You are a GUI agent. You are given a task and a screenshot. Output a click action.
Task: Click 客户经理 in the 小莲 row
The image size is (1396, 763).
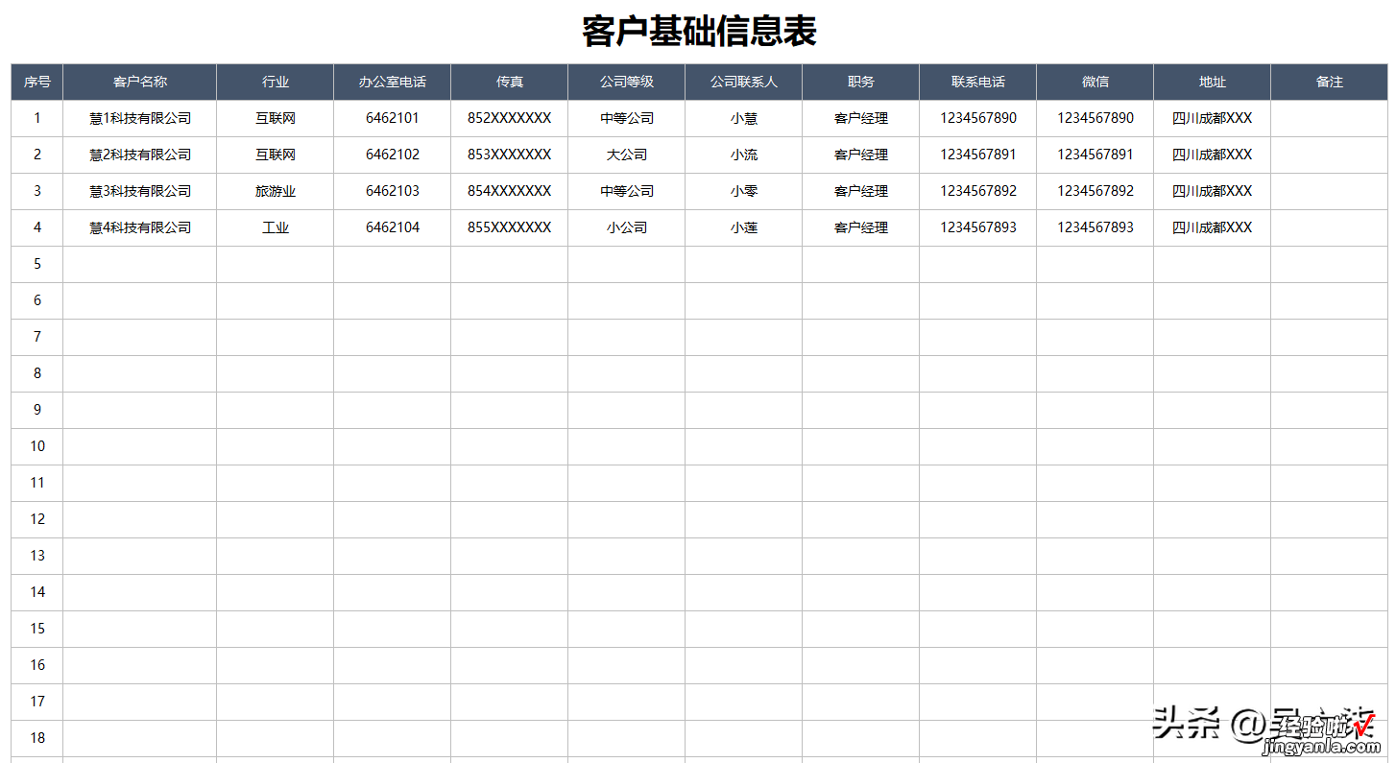coord(861,227)
